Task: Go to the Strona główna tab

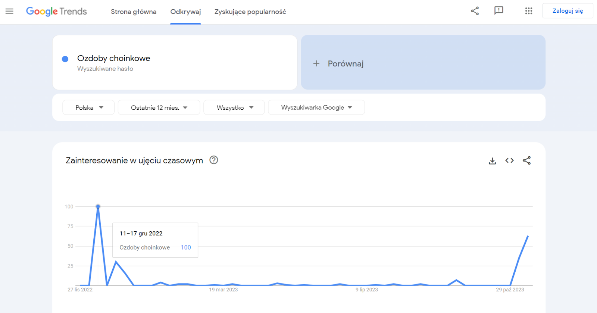Action: click(x=134, y=12)
